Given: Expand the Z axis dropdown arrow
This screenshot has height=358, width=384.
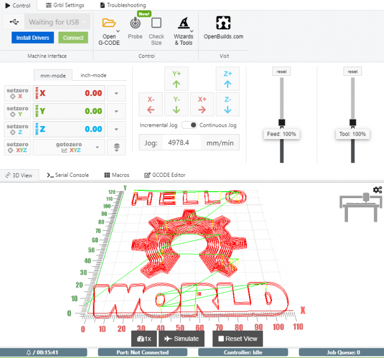Looking at the screenshot, I should 116,129.
